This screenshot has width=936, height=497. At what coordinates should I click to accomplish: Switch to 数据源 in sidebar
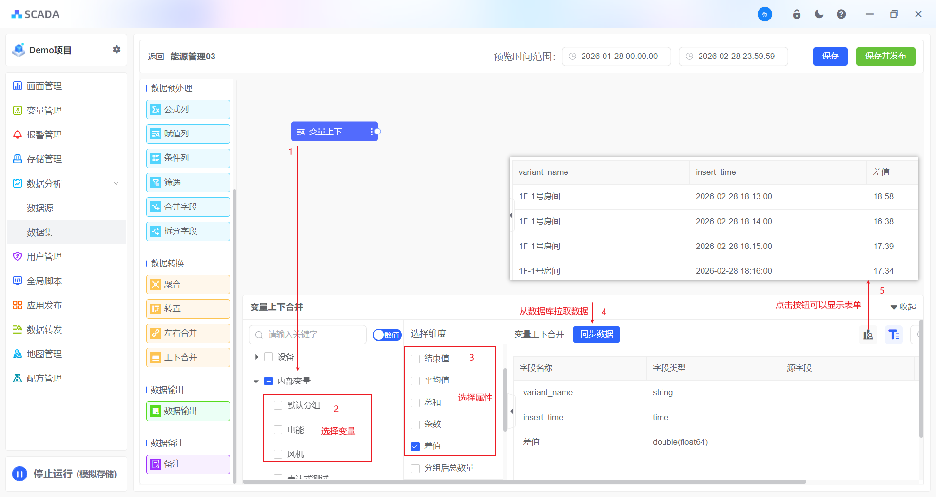click(39, 208)
